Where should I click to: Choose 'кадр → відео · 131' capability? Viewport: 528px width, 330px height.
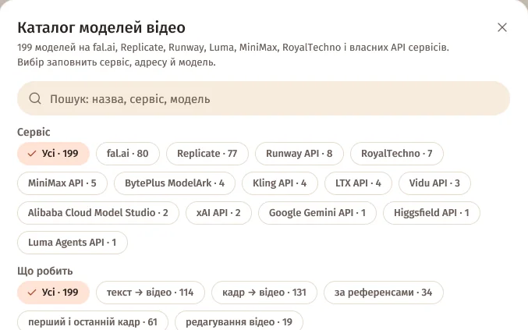click(x=264, y=293)
